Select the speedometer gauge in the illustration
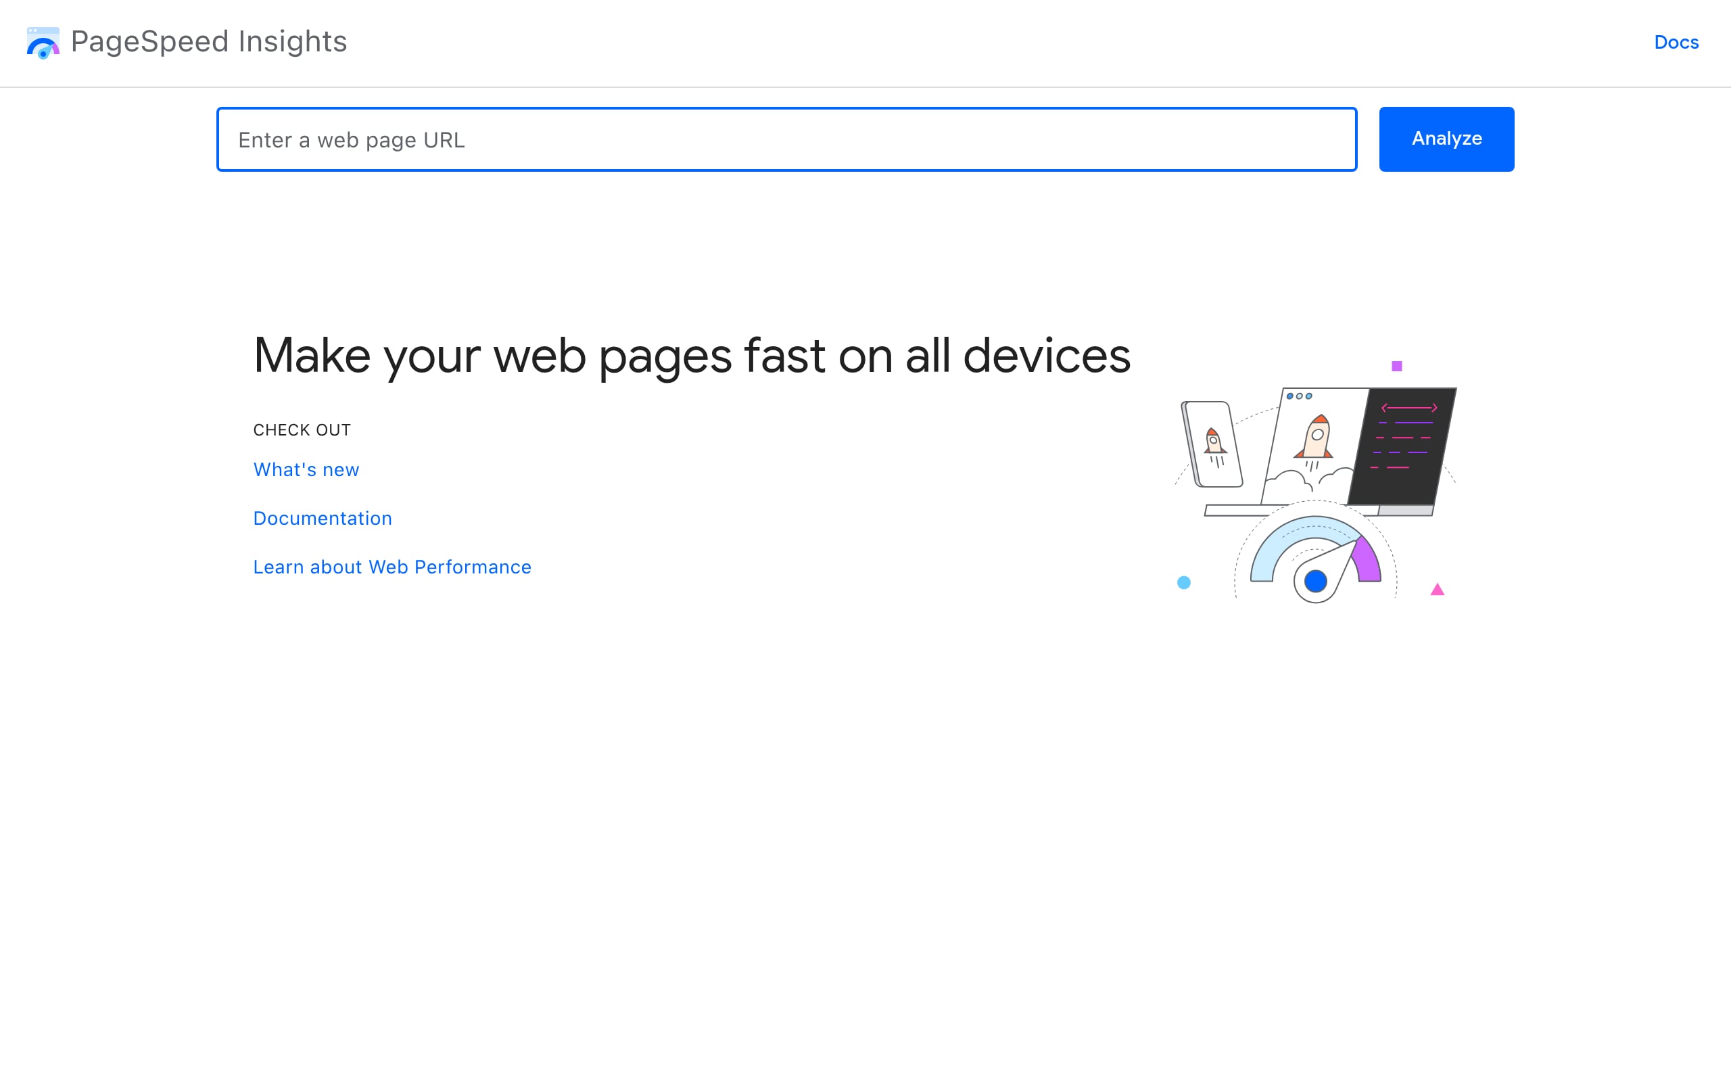The image size is (1731, 1082). pos(1316,558)
